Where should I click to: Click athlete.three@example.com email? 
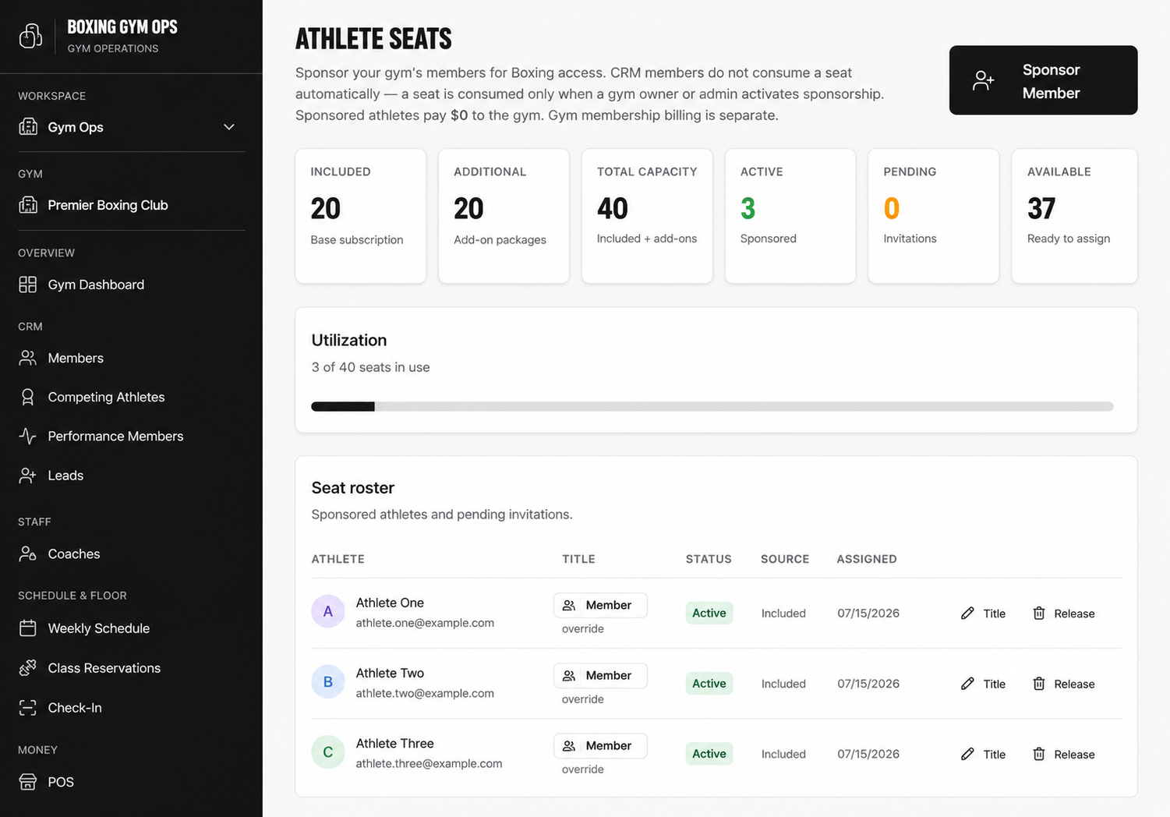click(x=429, y=763)
